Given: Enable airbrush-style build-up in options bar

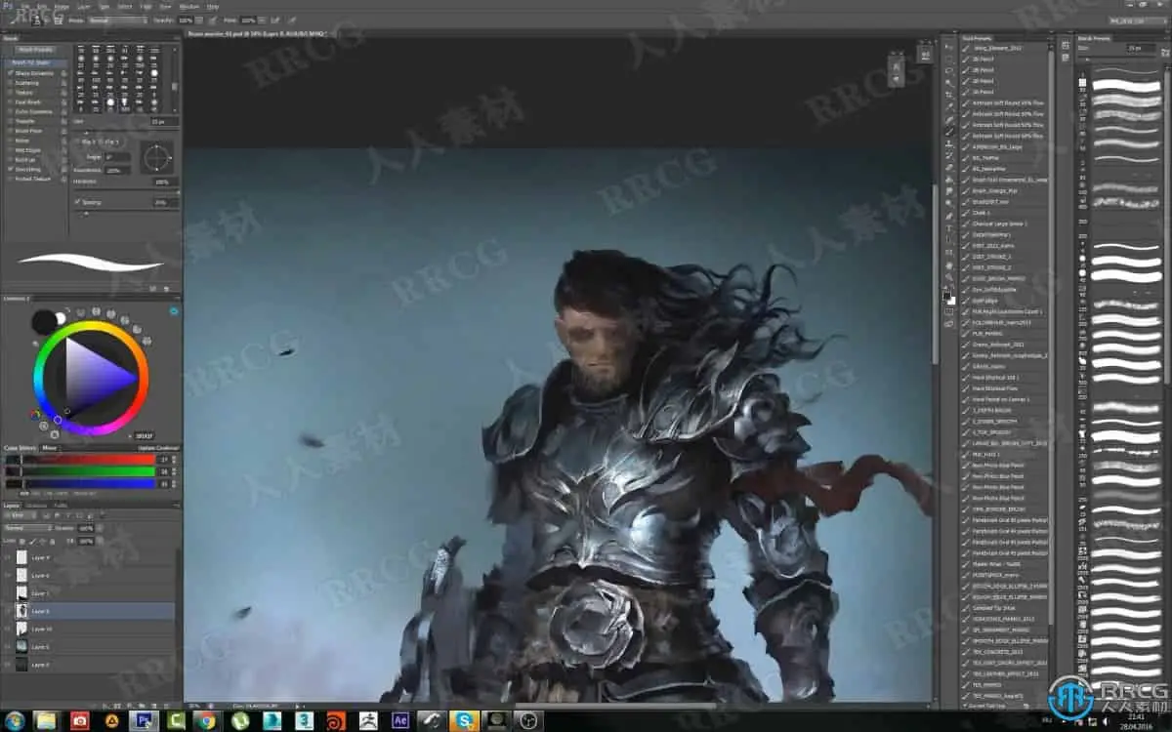Looking at the screenshot, I should [x=274, y=20].
